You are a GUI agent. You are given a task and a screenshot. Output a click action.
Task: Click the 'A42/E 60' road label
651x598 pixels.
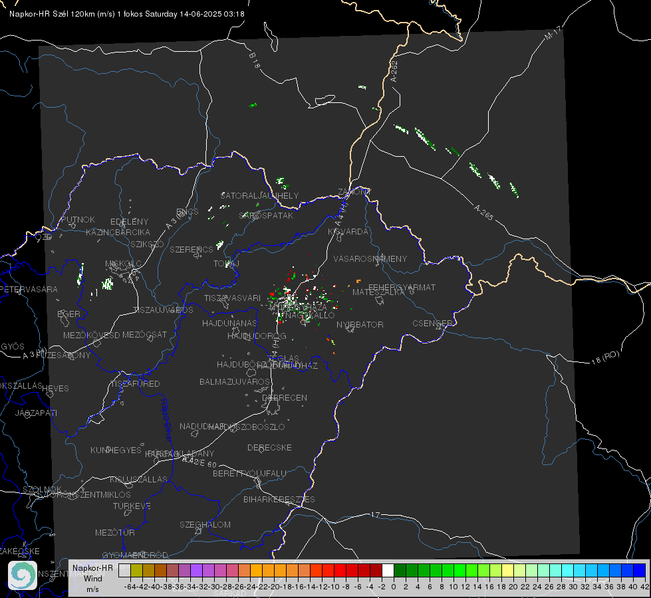tap(200, 462)
